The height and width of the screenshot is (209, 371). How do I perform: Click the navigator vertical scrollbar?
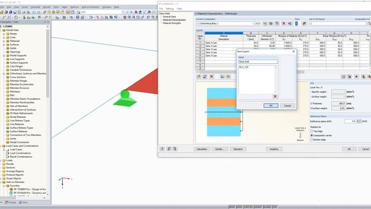coord(48,63)
